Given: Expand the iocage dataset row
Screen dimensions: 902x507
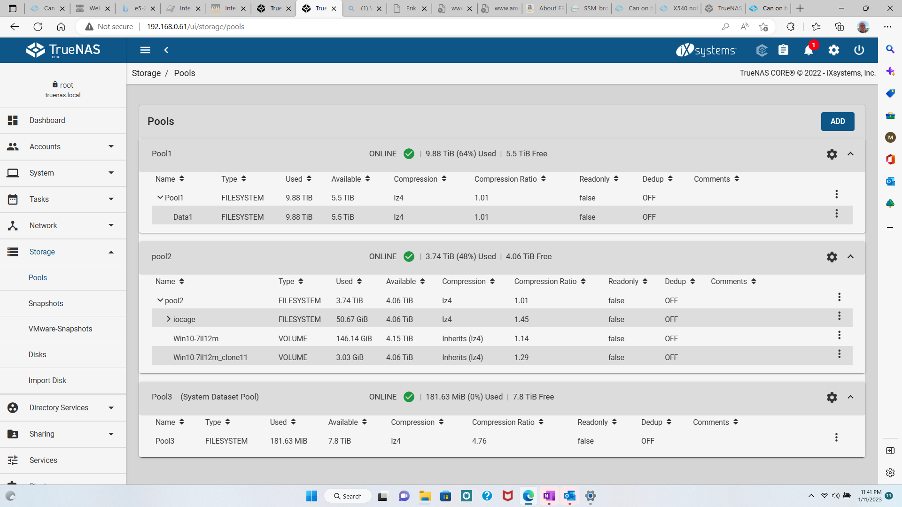Looking at the screenshot, I should (x=168, y=319).
